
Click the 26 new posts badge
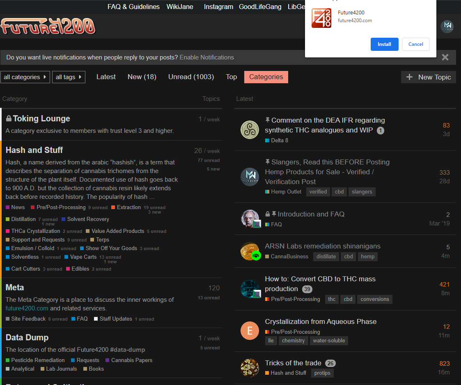tap(330, 363)
